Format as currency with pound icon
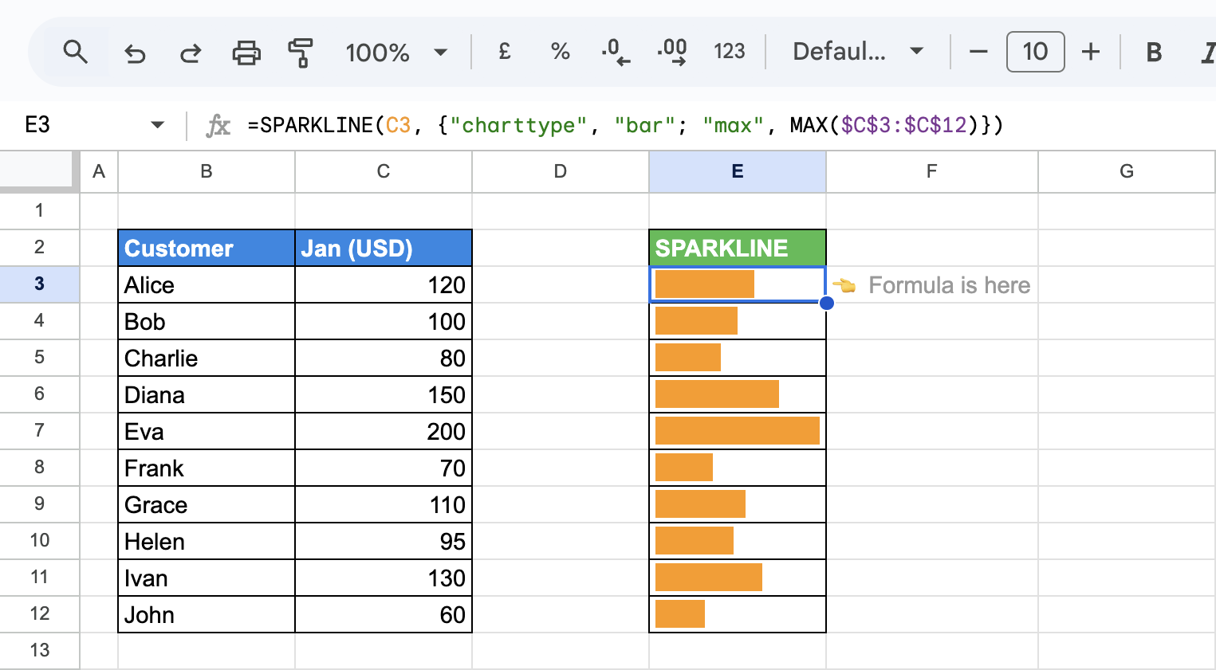This screenshot has width=1216, height=670. (x=504, y=52)
